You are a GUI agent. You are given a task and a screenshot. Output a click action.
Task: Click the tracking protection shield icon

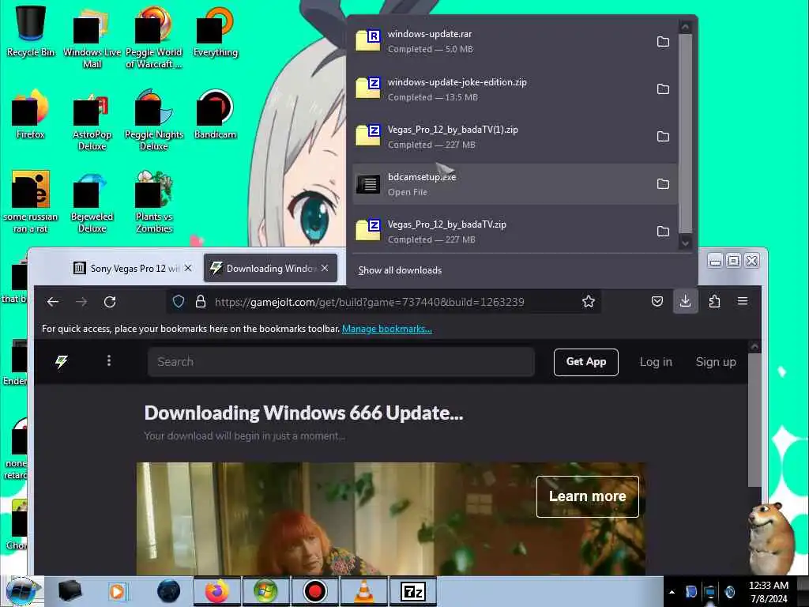click(179, 301)
